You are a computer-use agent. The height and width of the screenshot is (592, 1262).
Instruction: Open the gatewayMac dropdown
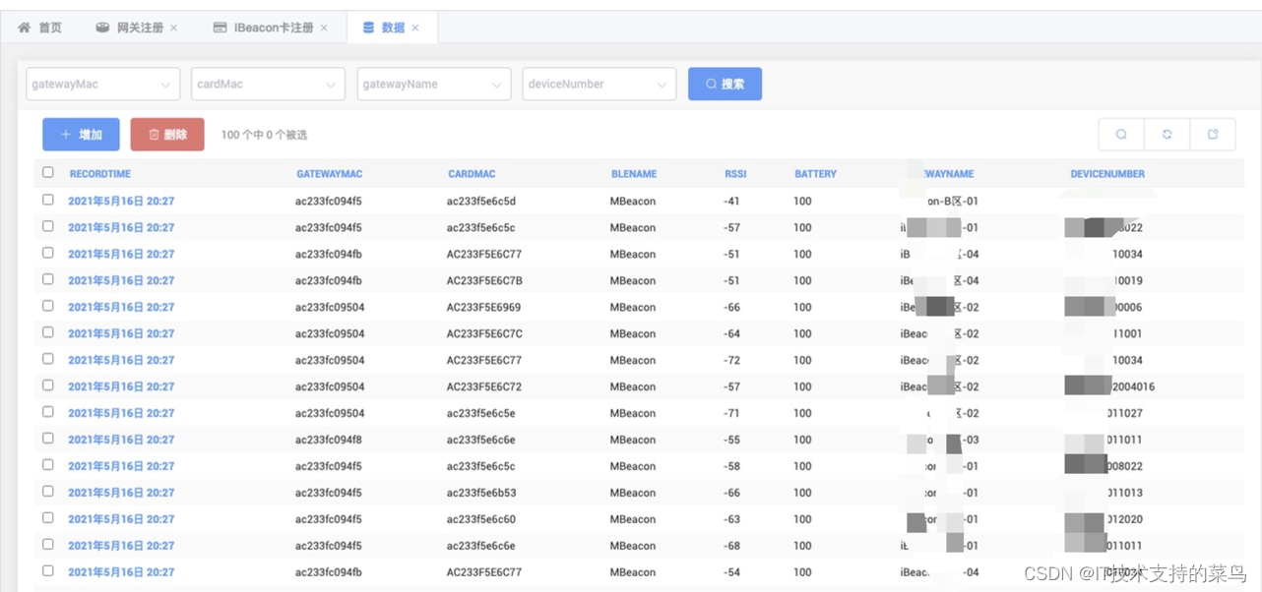pyautogui.click(x=102, y=85)
